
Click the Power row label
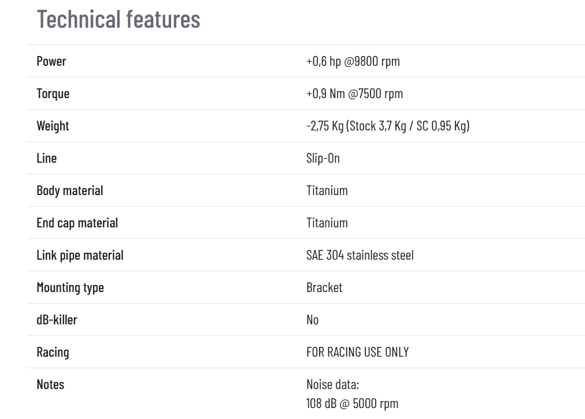pos(51,61)
